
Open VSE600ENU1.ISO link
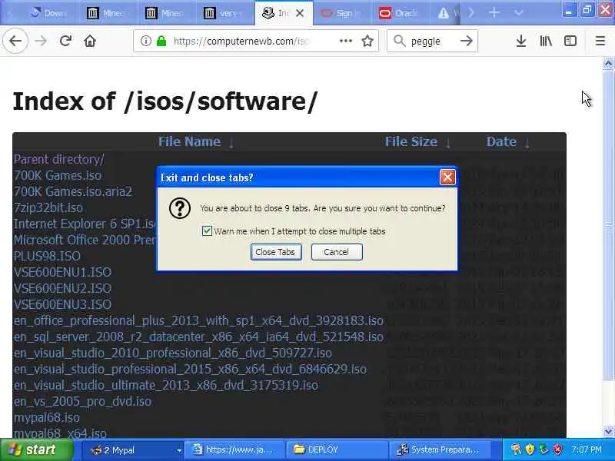pos(62,272)
